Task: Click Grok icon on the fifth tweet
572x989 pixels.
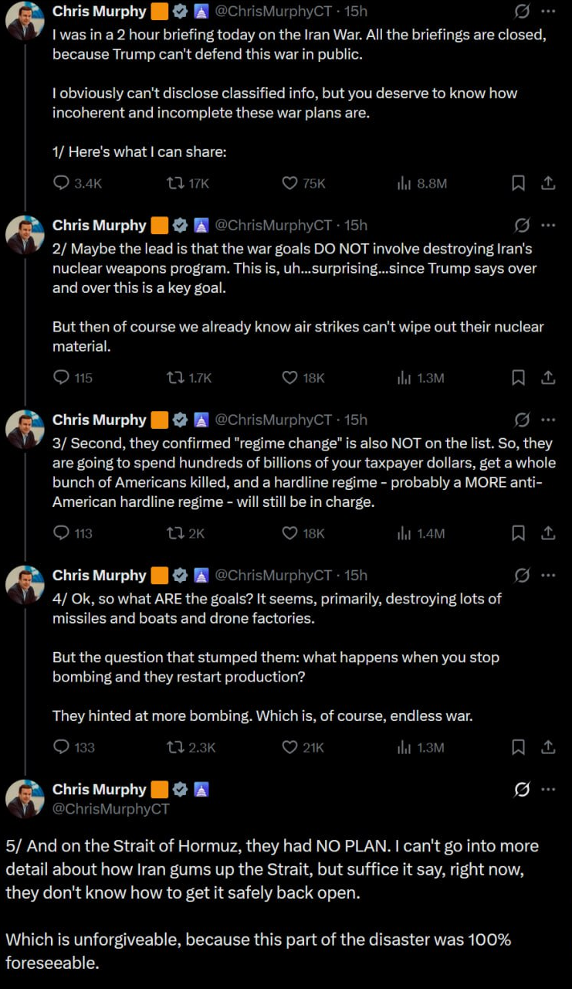Action: click(522, 790)
